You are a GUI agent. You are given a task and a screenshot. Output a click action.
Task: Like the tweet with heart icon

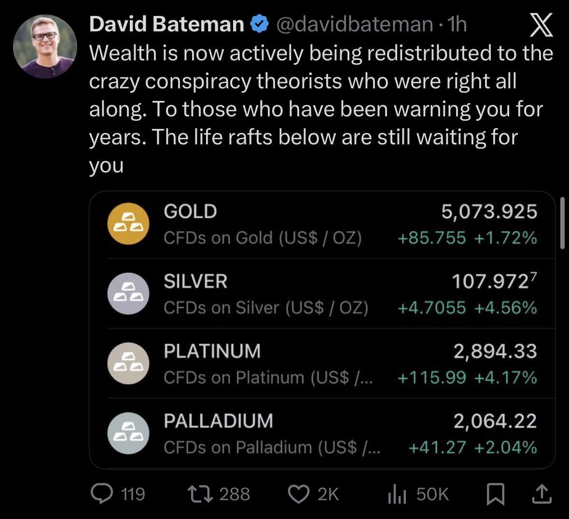(298, 494)
